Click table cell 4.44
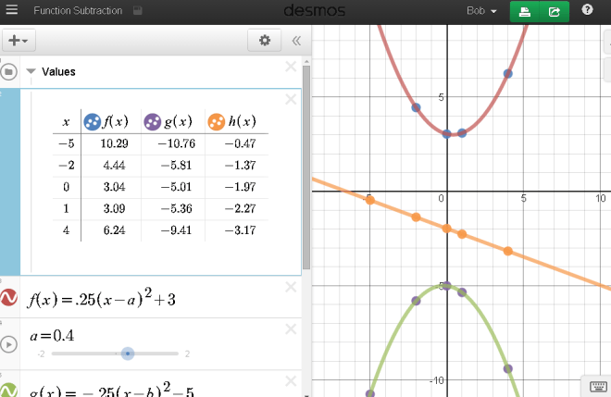 tap(114, 166)
